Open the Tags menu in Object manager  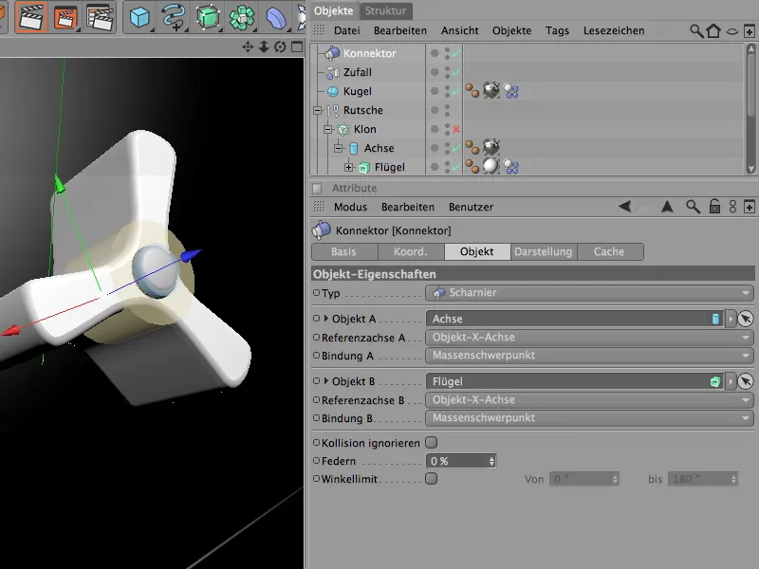coord(557,31)
